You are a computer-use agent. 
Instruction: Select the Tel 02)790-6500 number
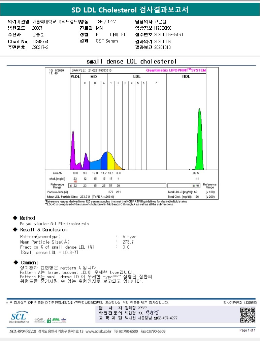coord(126,331)
